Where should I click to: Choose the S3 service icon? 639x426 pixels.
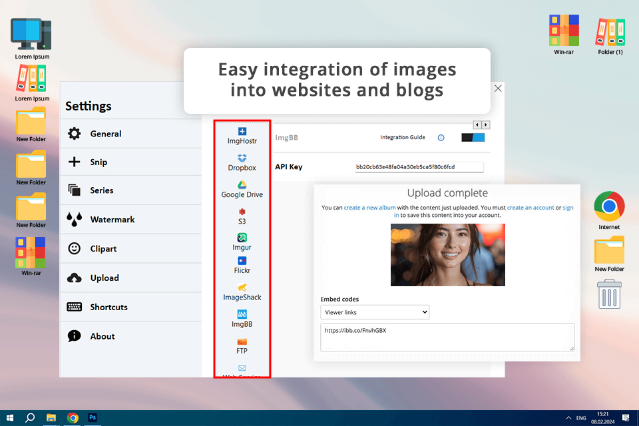[x=242, y=212]
